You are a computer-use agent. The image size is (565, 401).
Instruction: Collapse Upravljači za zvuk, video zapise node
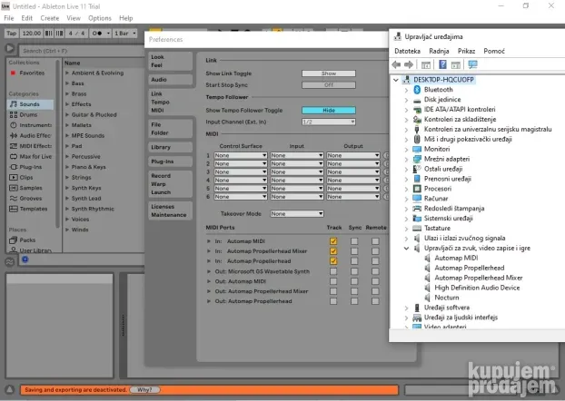(406, 249)
